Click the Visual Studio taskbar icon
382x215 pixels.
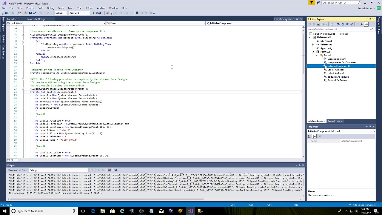[x=190, y=211]
